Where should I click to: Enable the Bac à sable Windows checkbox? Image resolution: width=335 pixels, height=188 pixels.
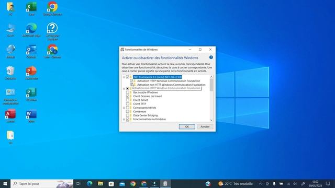[128, 92]
